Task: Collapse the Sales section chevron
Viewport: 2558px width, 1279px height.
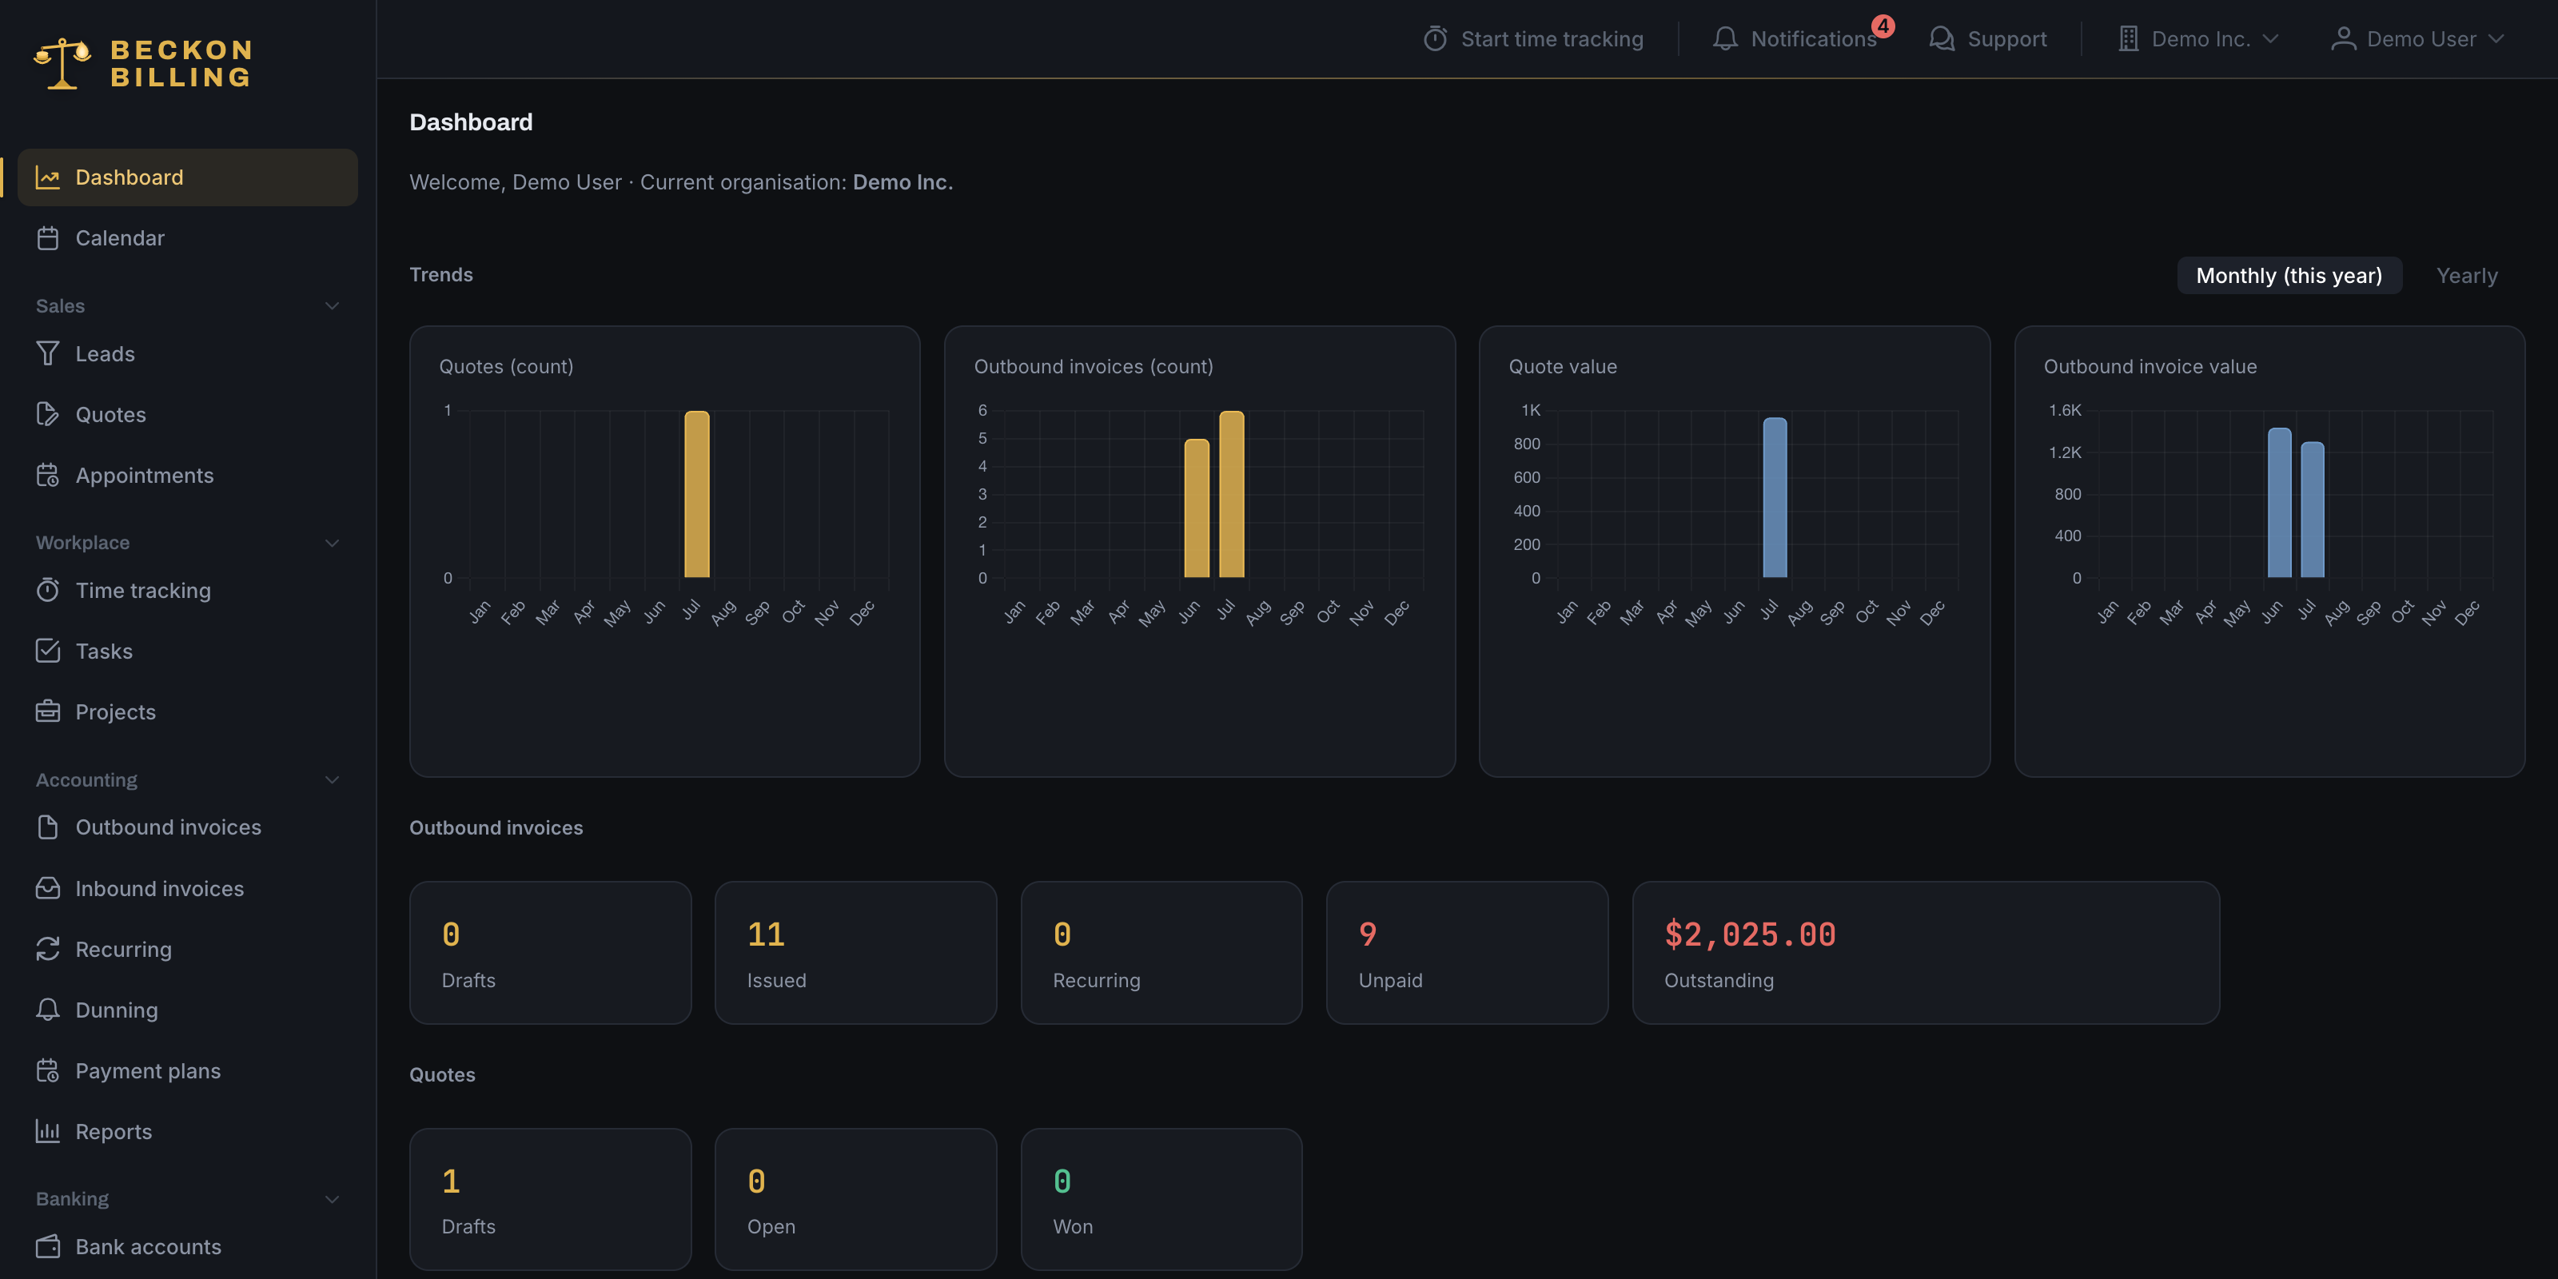Action: 333,306
